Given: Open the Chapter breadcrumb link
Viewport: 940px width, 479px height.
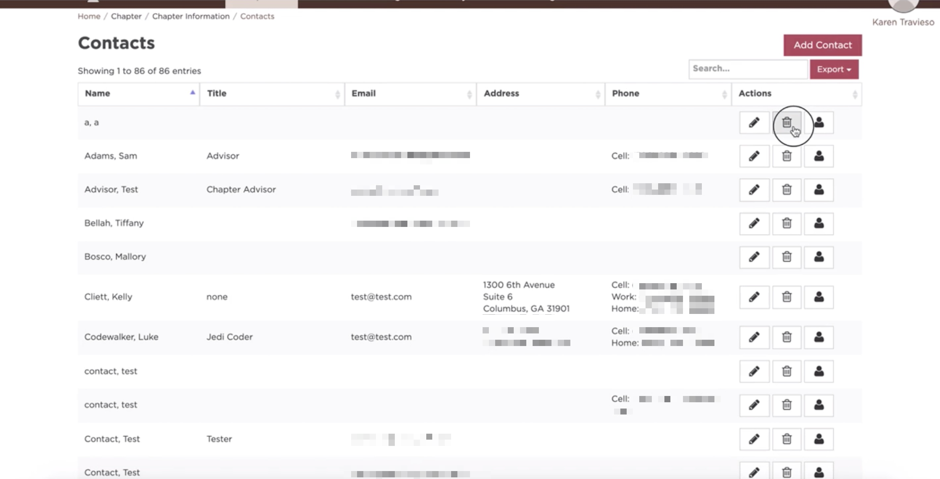Looking at the screenshot, I should (x=126, y=17).
